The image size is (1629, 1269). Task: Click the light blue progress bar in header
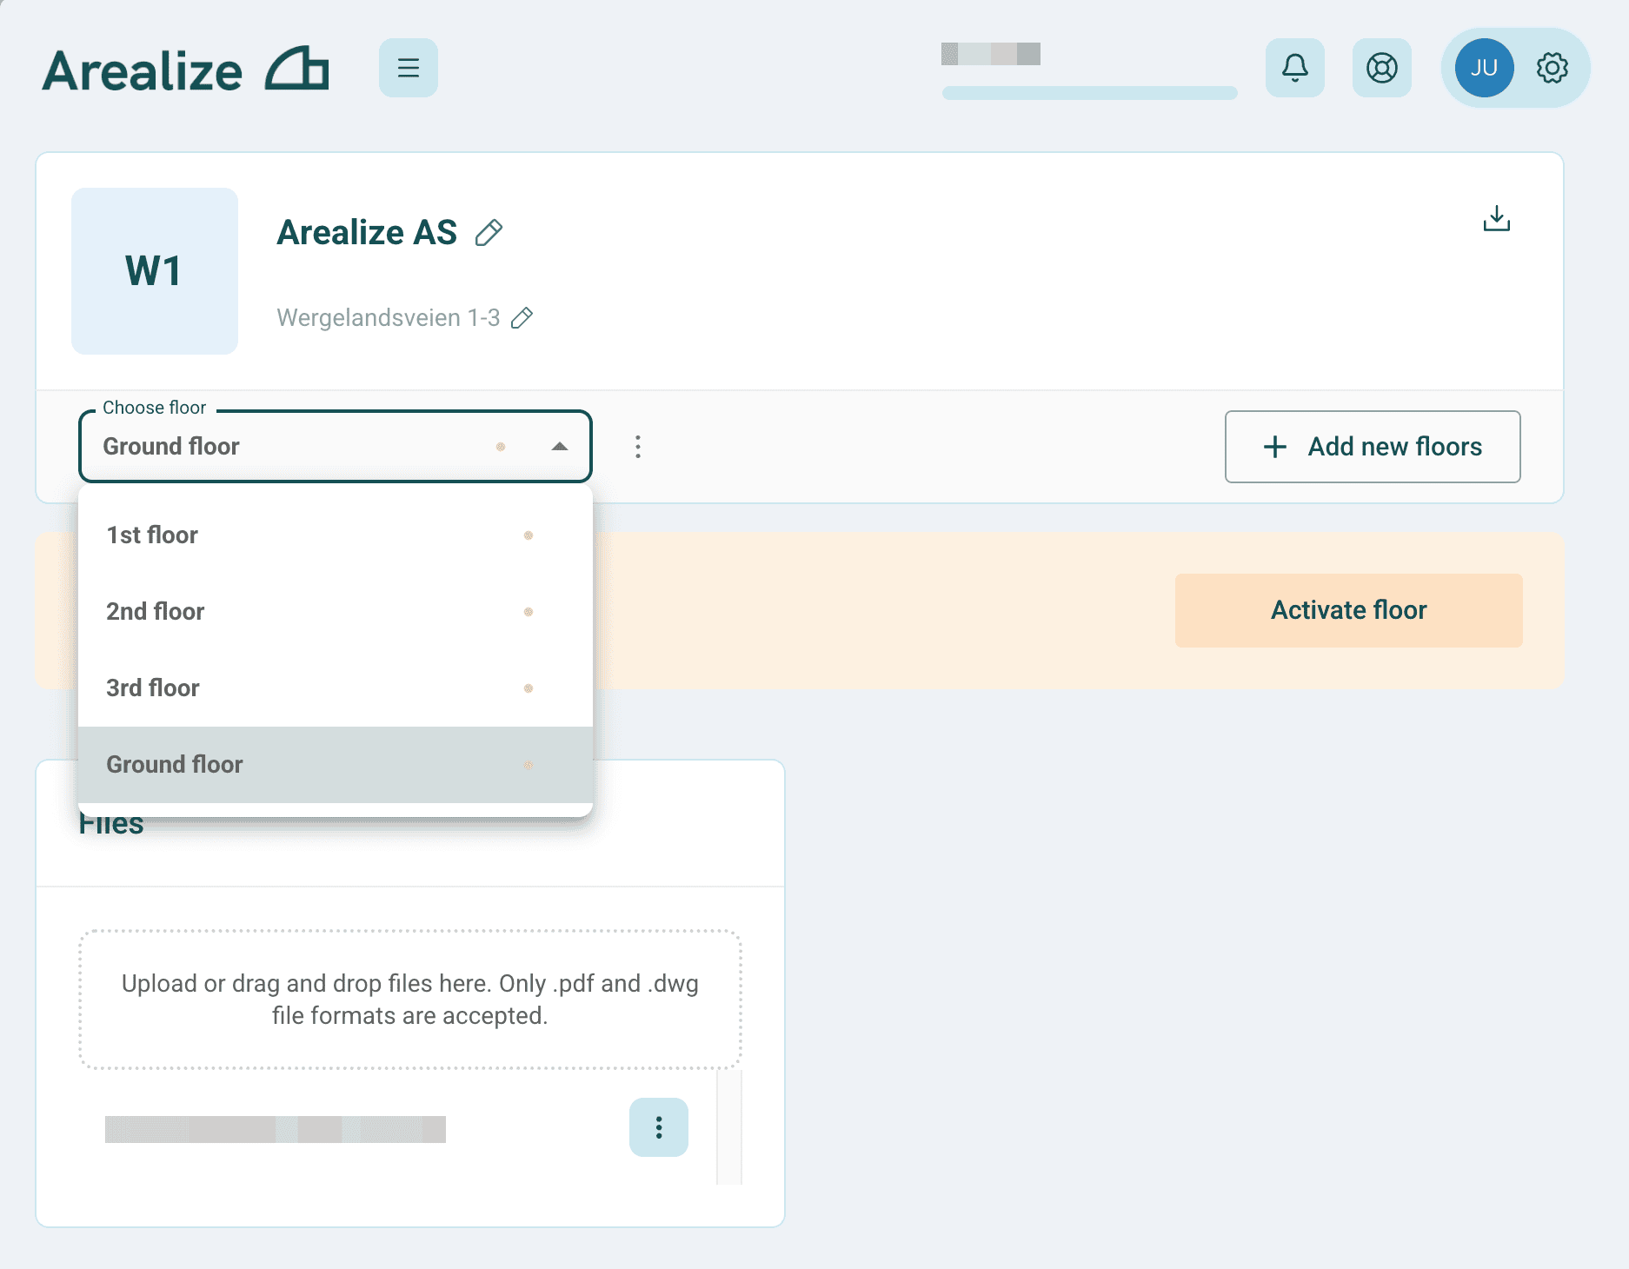tap(1089, 93)
